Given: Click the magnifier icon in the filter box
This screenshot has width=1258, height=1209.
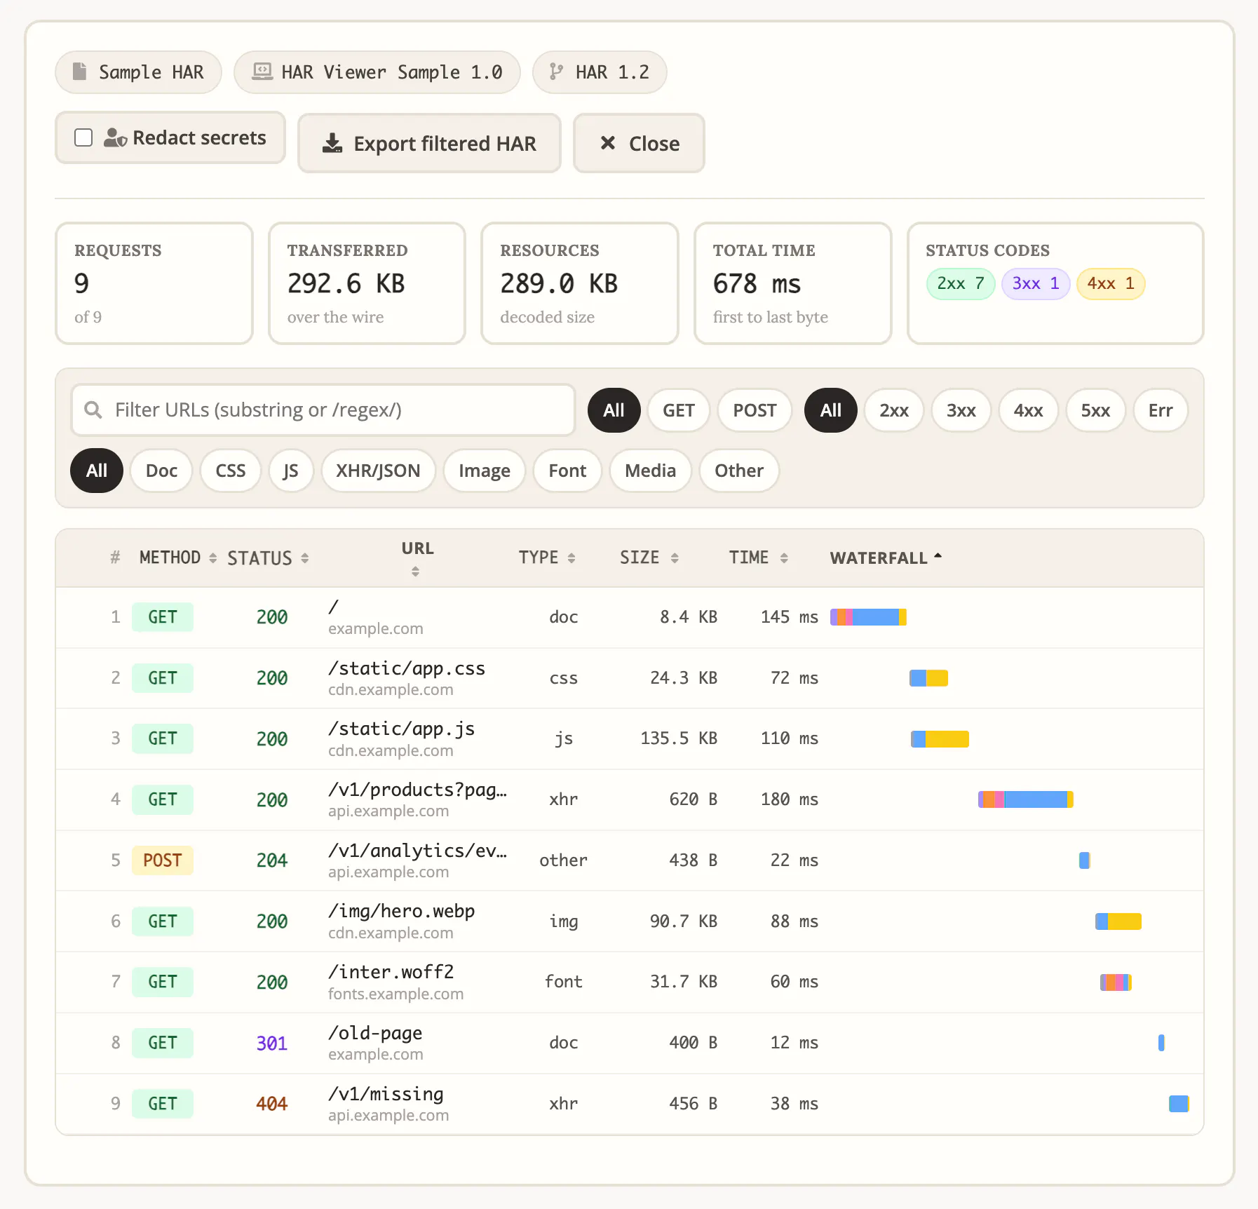Looking at the screenshot, I should tap(93, 410).
